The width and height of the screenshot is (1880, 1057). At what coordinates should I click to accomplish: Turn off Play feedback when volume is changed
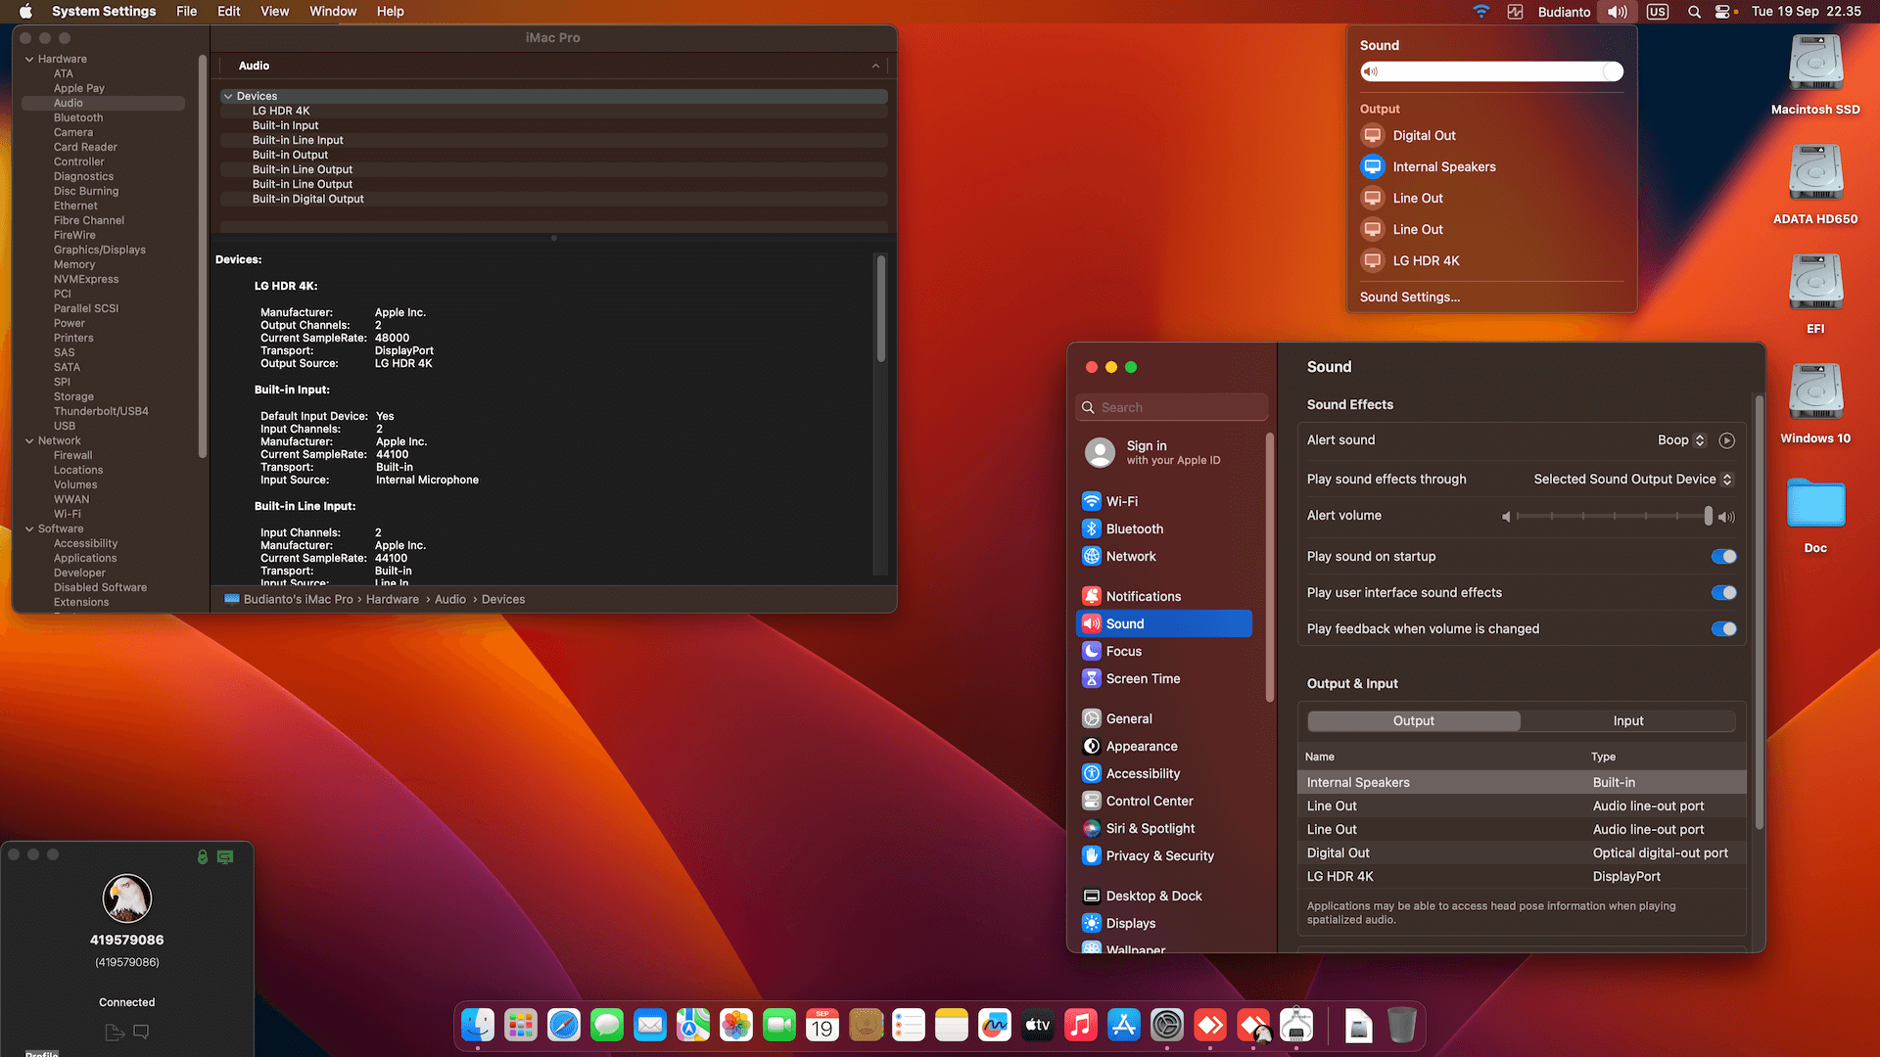click(x=1723, y=629)
